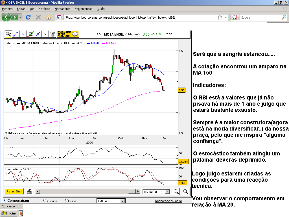
Task: Click the chart scrollbar right arrow
Action: [x=138, y=192]
